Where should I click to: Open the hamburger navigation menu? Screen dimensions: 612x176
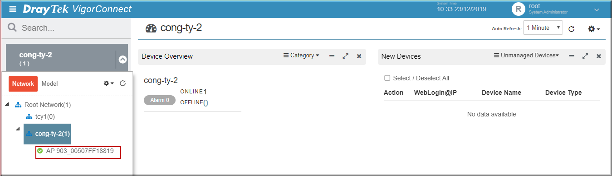point(13,9)
